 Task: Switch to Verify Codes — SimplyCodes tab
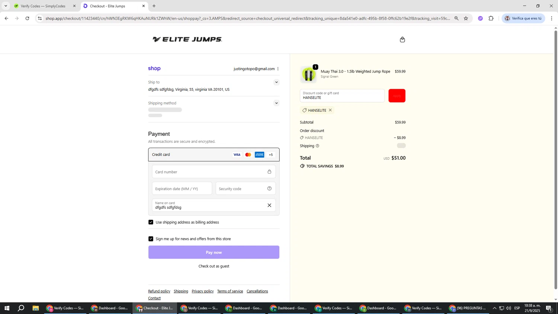click(x=43, y=6)
